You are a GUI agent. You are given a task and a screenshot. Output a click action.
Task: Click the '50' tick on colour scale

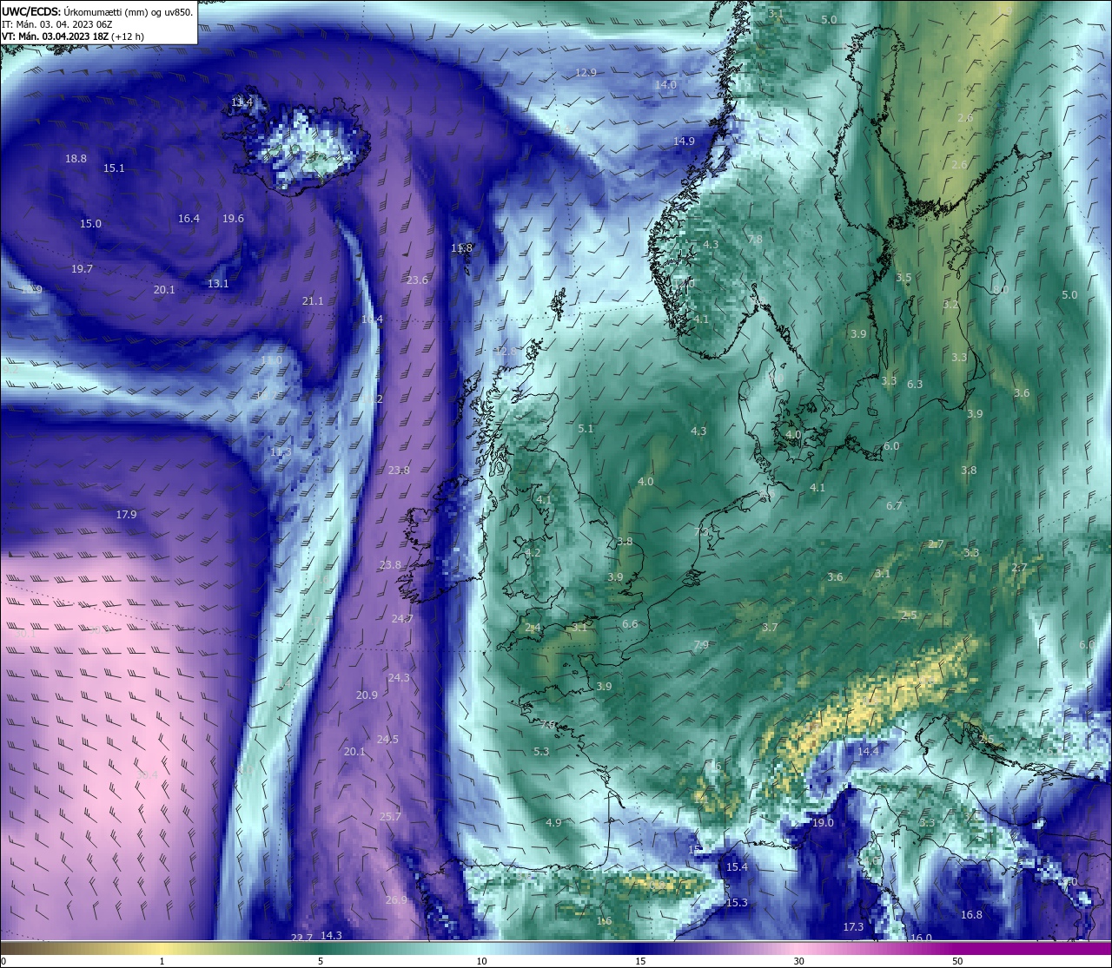[957, 961]
